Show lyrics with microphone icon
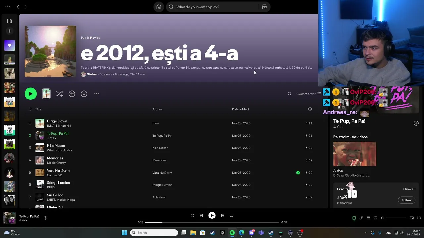The width and height of the screenshot is (424, 238). pyautogui.click(x=361, y=218)
